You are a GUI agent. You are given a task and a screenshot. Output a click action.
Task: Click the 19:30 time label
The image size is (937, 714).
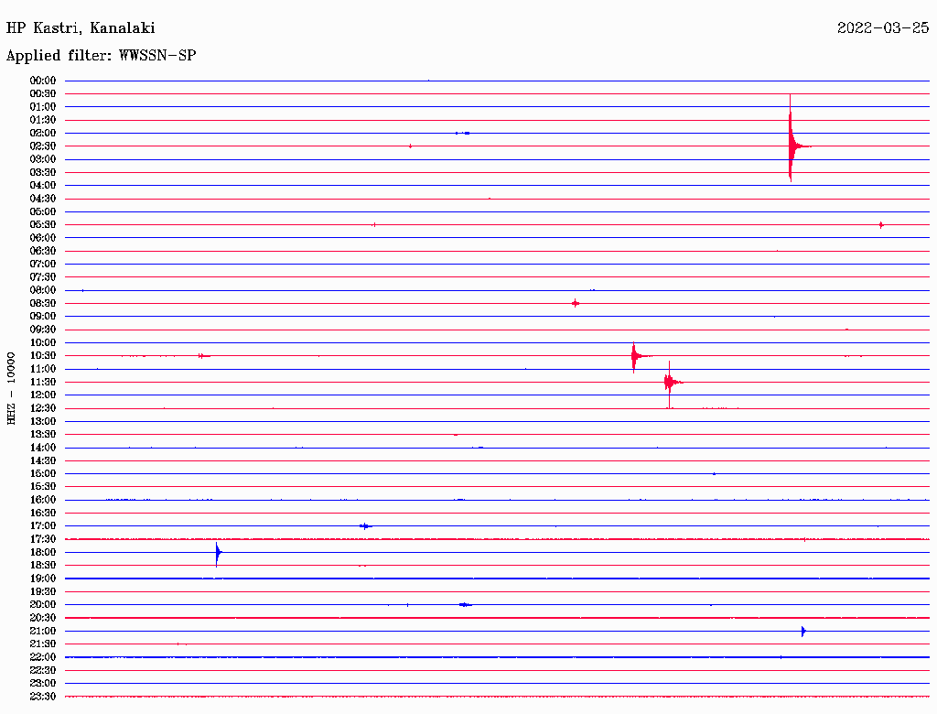coord(43,592)
